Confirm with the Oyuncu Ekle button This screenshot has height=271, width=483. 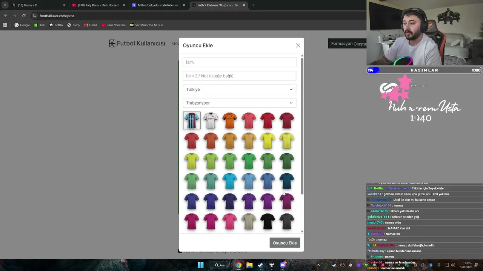tap(285, 243)
